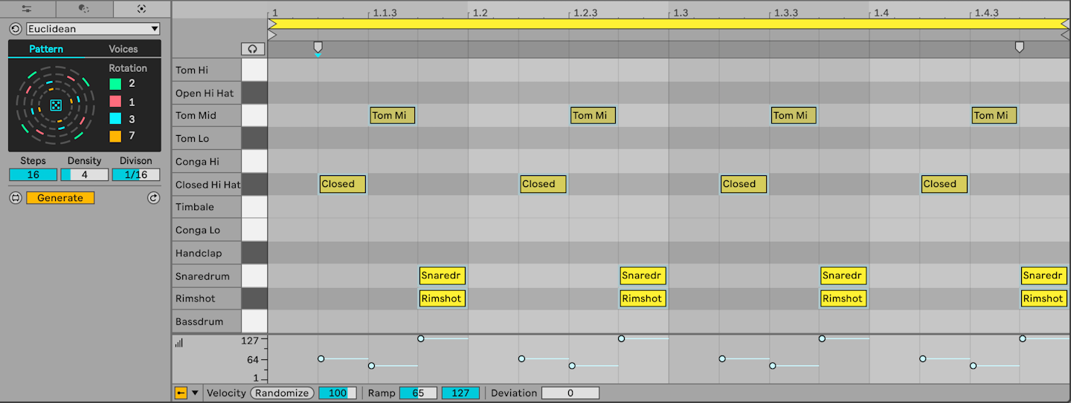Click the piano key beside Conga Hi

point(254,162)
